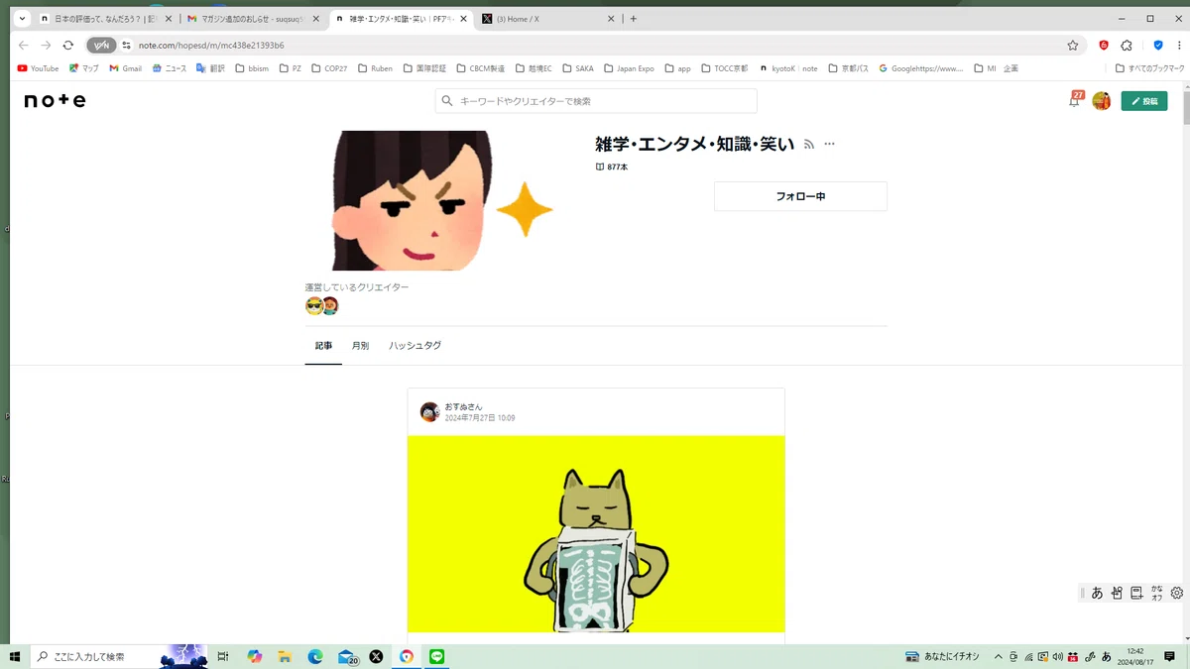This screenshot has width=1190, height=669.
Task: Open File Explorer from the taskbar
Action: 285,656
